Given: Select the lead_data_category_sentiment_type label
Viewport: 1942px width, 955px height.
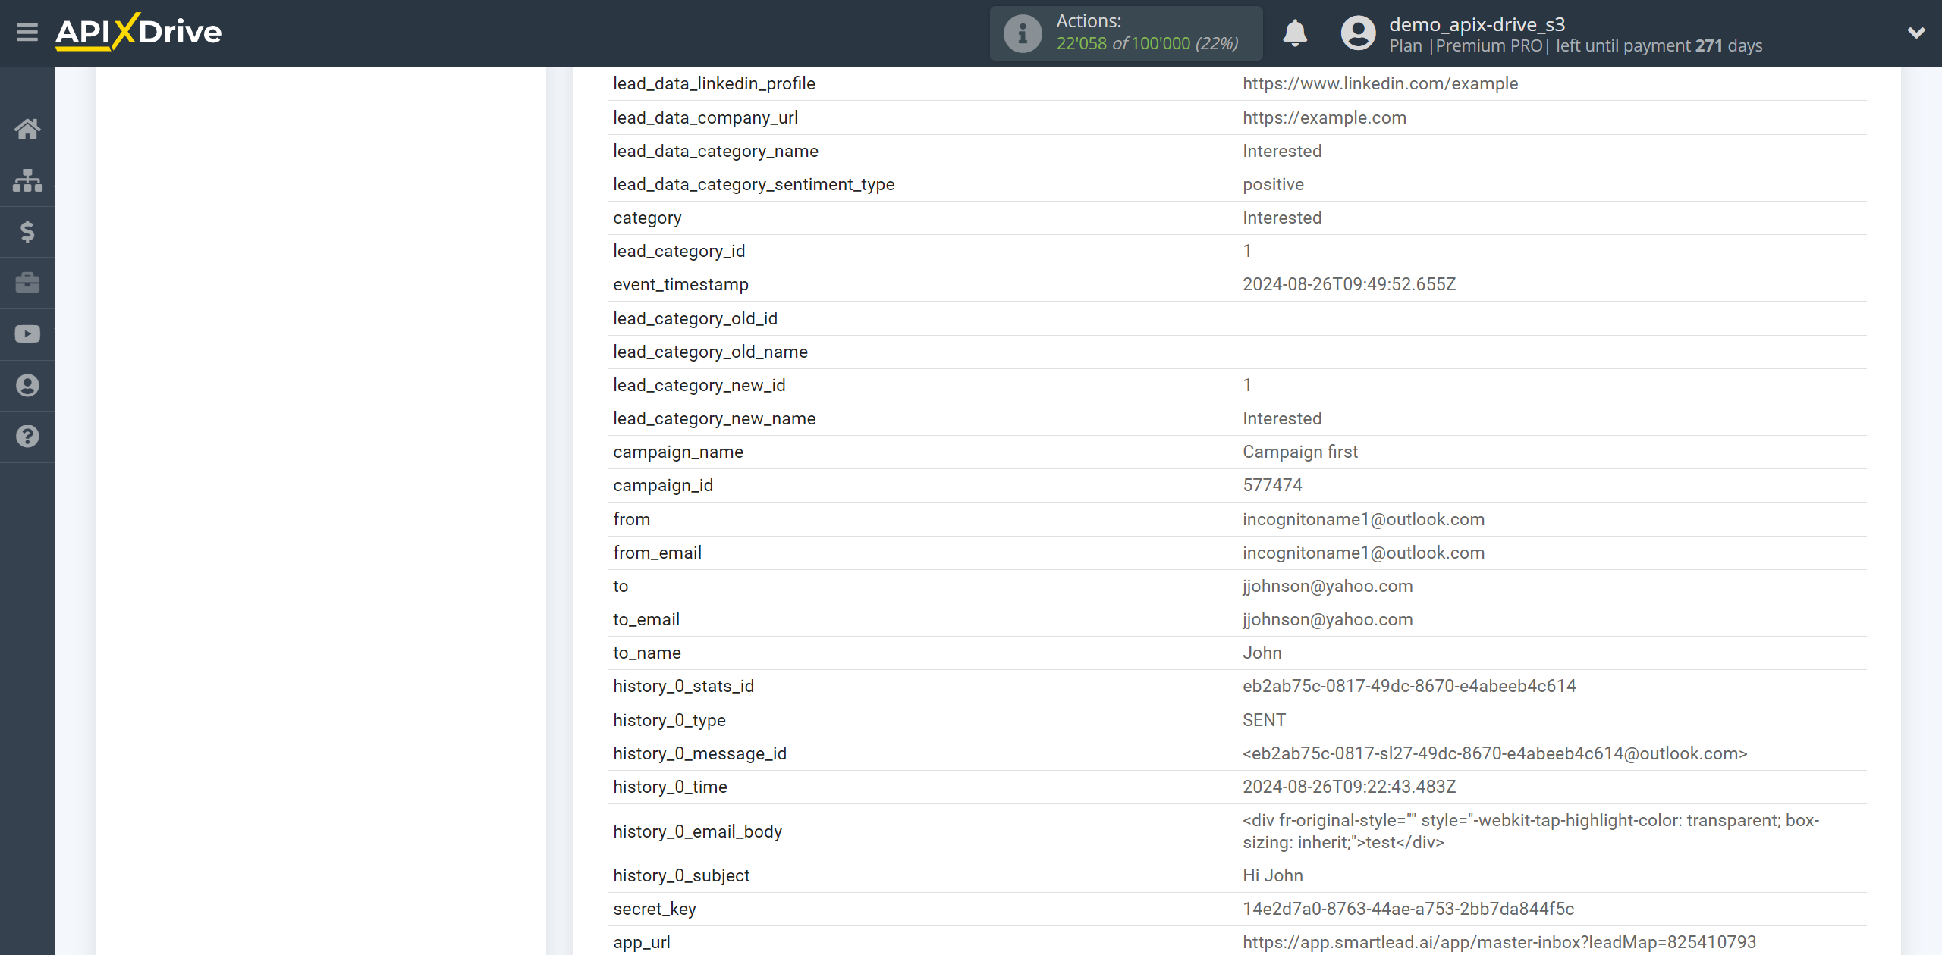Looking at the screenshot, I should (753, 184).
